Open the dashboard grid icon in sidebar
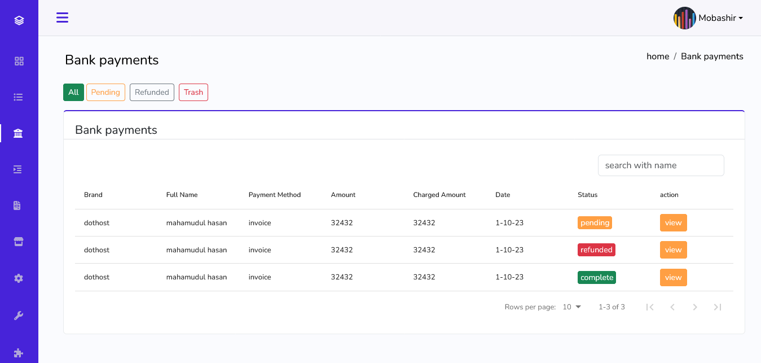 pos(19,60)
